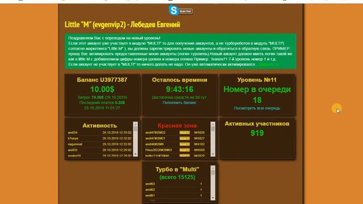The image size is (363, 204).
Task: Select 'and34' row in Активность list
Action: click(100, 133)
